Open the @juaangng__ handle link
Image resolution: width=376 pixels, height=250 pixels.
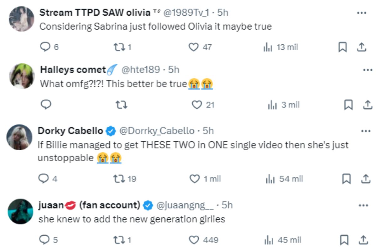tap(185, 205)
